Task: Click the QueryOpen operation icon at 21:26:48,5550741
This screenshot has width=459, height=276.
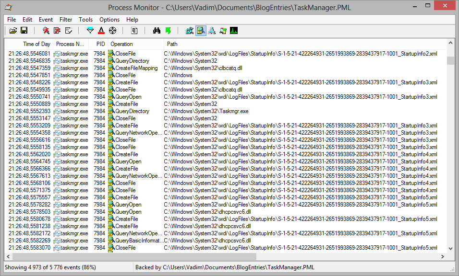Action: click(x=111, y=97)
